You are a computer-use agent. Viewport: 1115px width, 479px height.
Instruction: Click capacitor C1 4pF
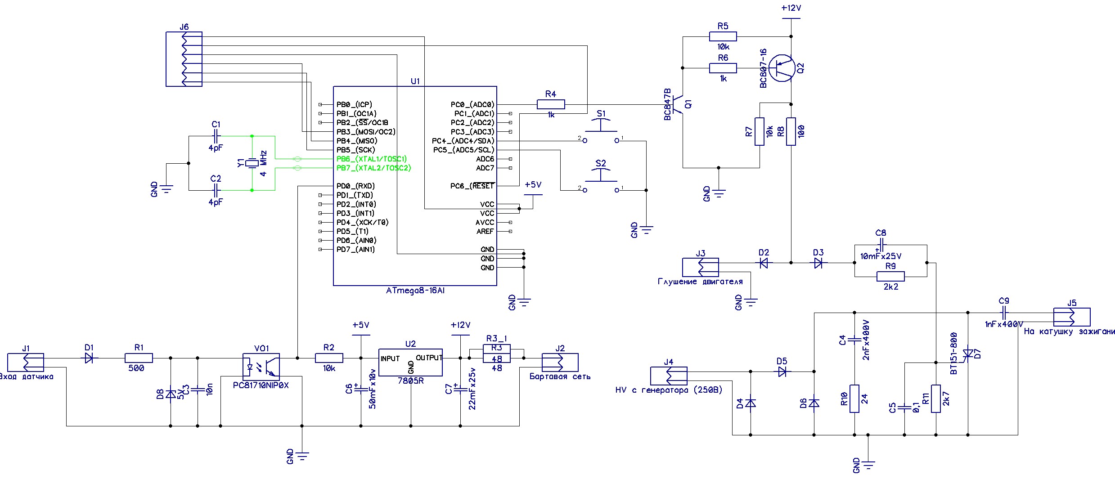coord(216,136)
